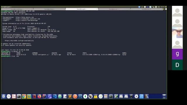Open the bookshelf icon in the dock

click(147, 97)
